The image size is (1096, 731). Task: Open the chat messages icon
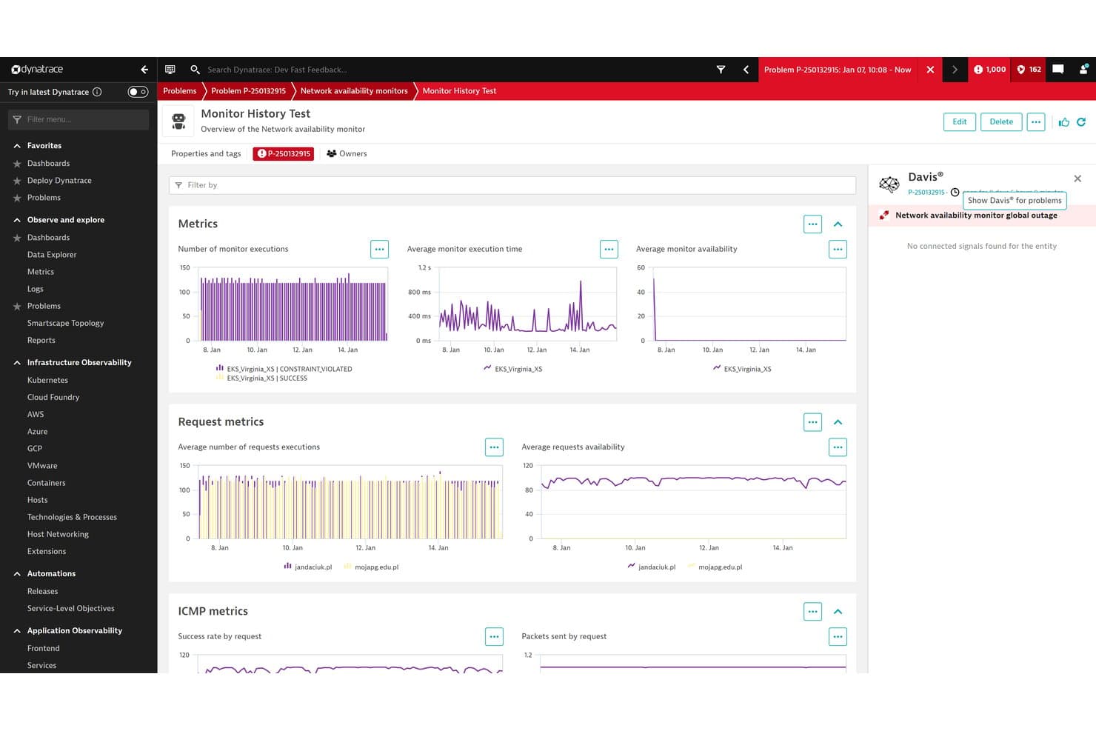coord(1058,70)
